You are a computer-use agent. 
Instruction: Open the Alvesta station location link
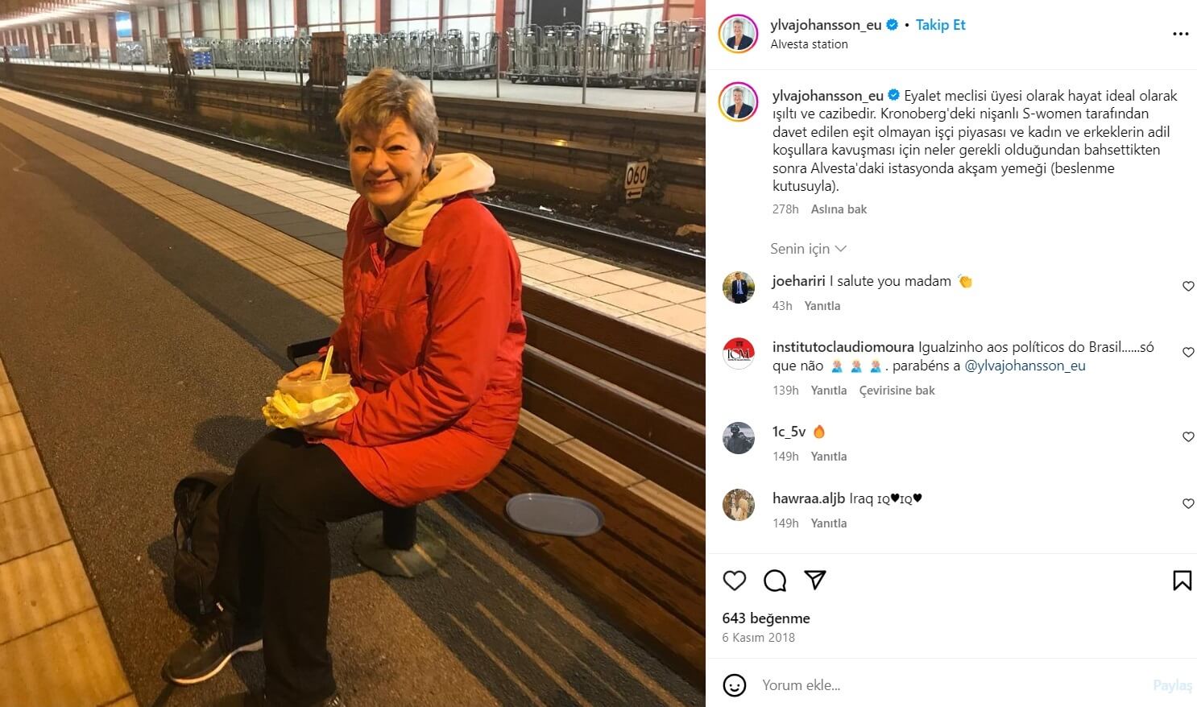click(x=809, y=44)
